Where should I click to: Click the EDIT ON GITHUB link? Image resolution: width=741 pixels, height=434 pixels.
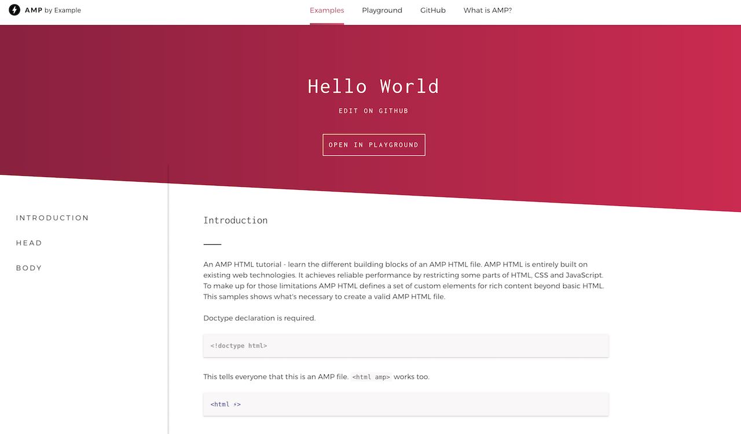pyautogui.click(x=373, y=111)
